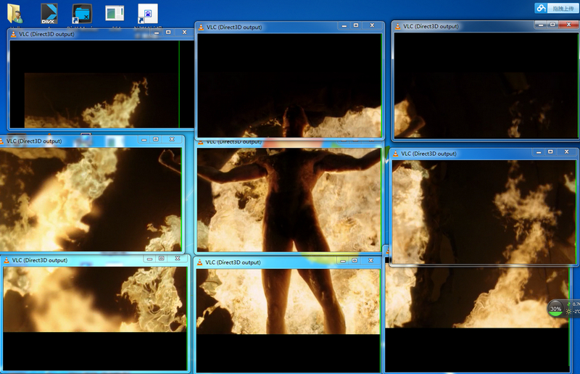Bring the bottom-right VLC video window forward
Viewport: 580px width, 374px height.
pos(477,318)
